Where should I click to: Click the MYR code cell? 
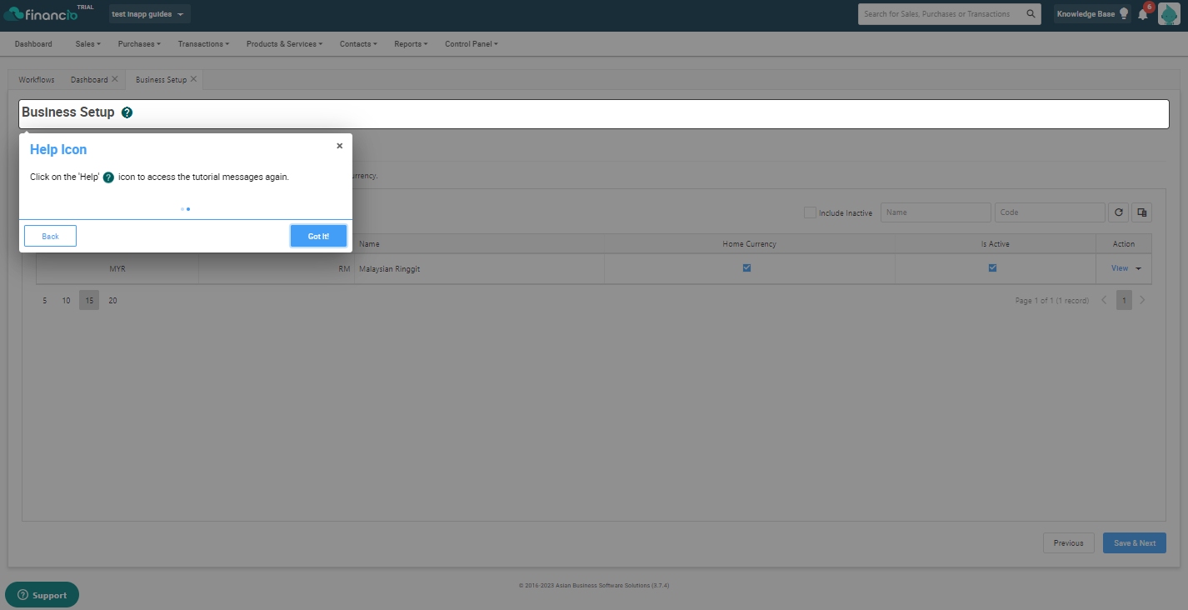click(x=117, y=268)
